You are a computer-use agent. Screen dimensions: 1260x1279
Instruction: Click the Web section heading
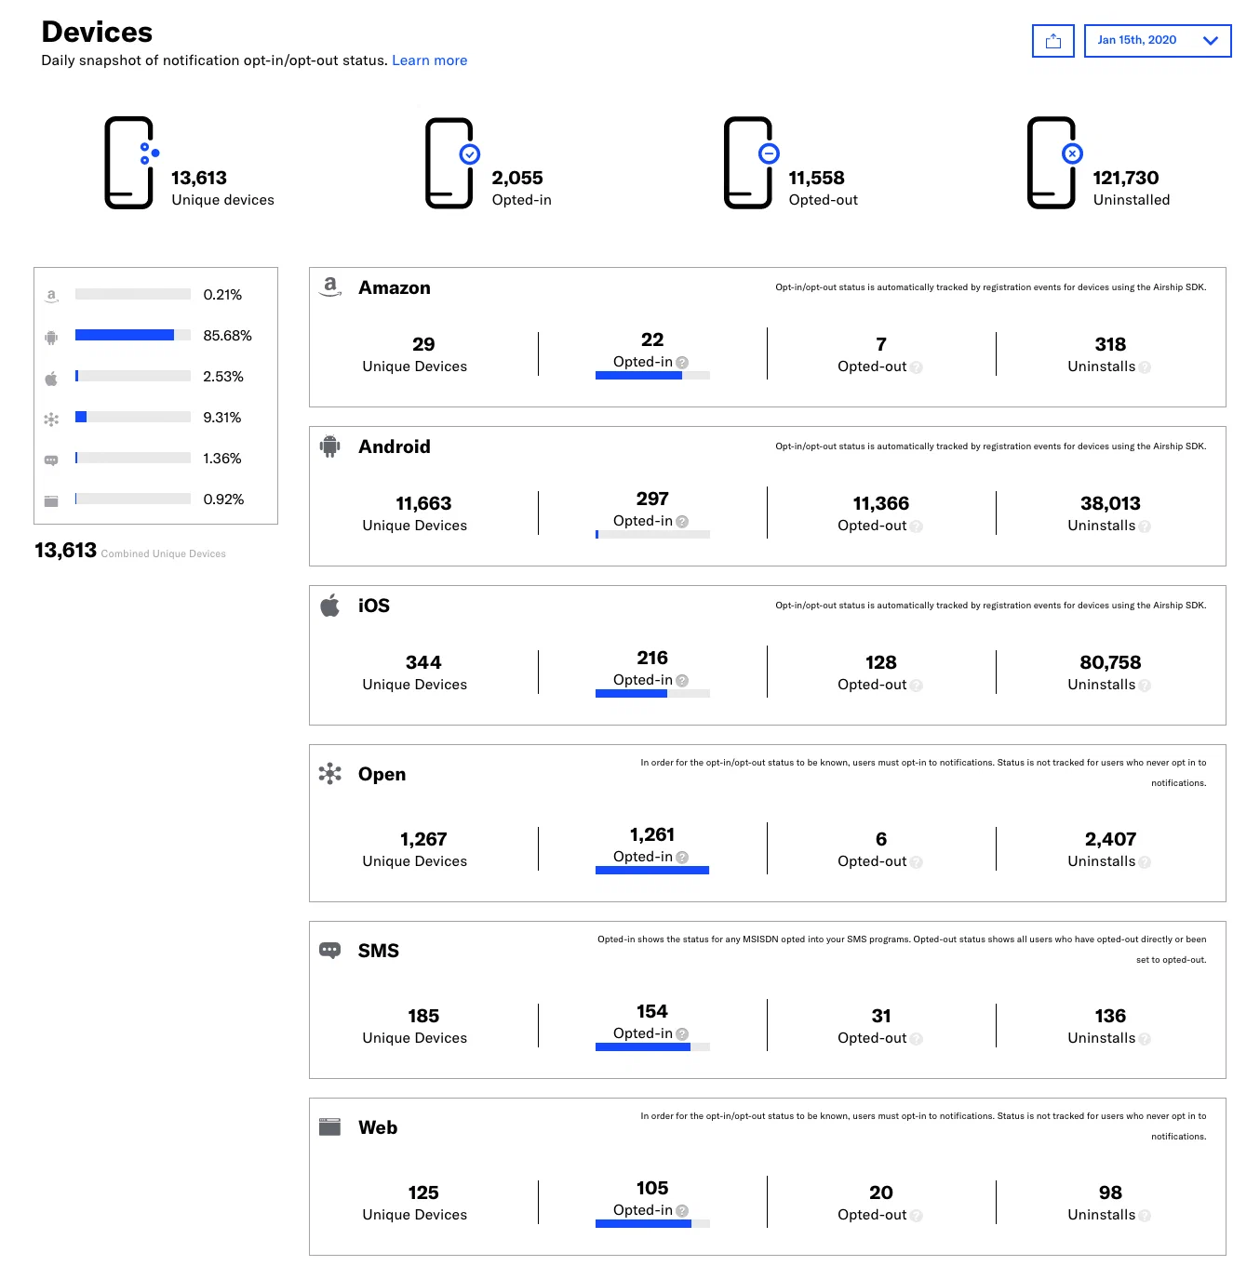pyautogui.click(x=378, y=1127)
